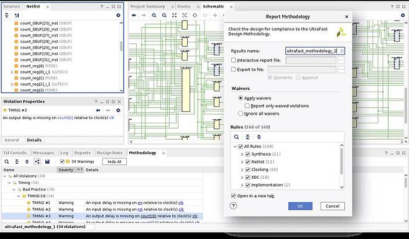Toggle group by hierarchy in Methodology
Image resolution: width=409 pixels, height=239 pixels.
point(37,161)
